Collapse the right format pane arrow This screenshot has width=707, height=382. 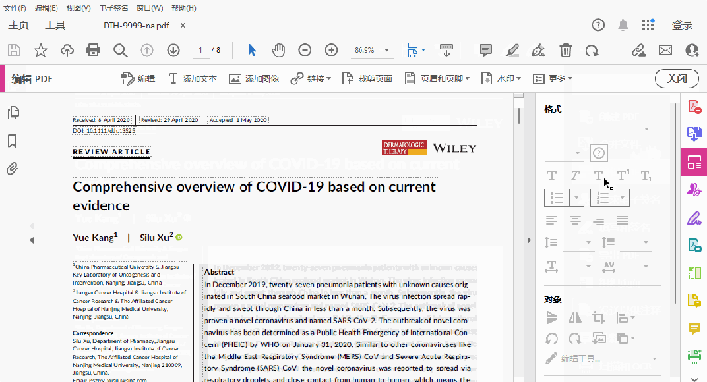tap(529, 240)
